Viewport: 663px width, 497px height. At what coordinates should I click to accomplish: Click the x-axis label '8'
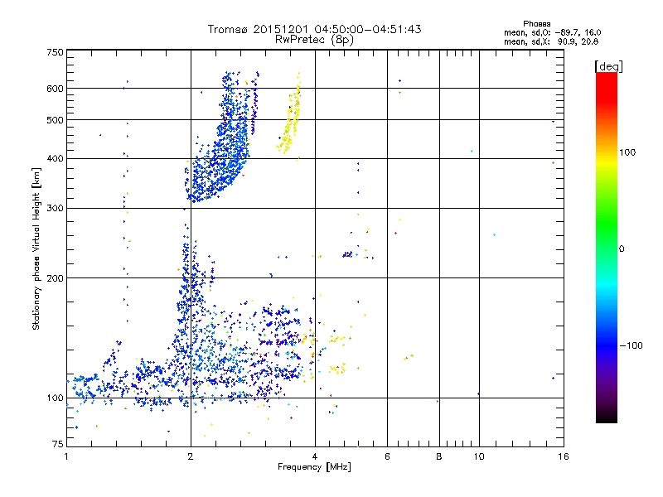(439, 456)
